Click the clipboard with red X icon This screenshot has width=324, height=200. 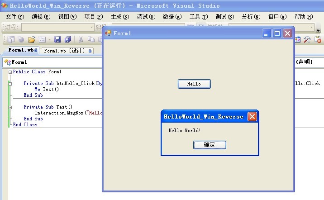pos(318,39)
